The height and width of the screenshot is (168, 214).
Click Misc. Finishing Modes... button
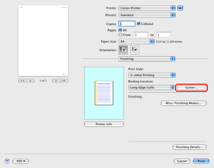tap(183, 103)
